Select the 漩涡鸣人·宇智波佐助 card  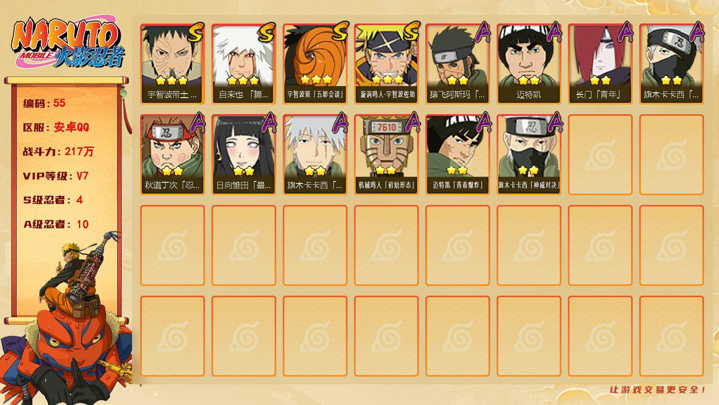click(386, 64)
